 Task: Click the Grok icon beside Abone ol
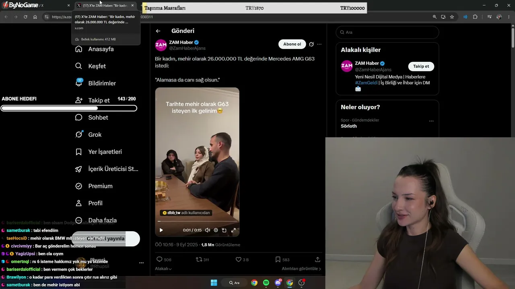(x=311, y=44)
